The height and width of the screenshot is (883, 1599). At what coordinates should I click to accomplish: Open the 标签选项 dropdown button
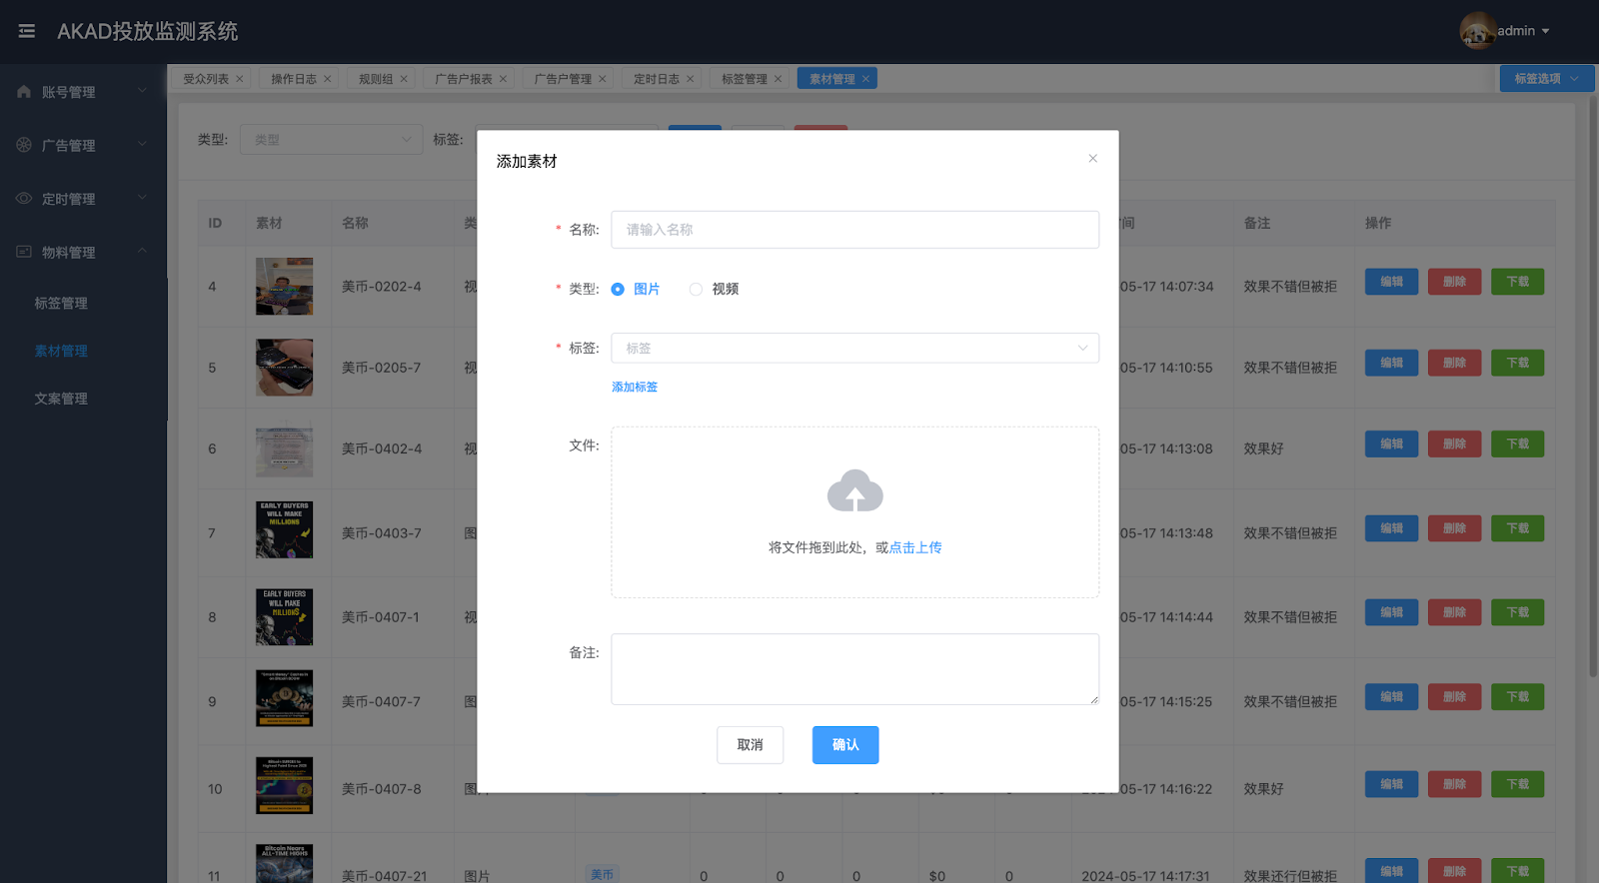(x=1545, y=79)
